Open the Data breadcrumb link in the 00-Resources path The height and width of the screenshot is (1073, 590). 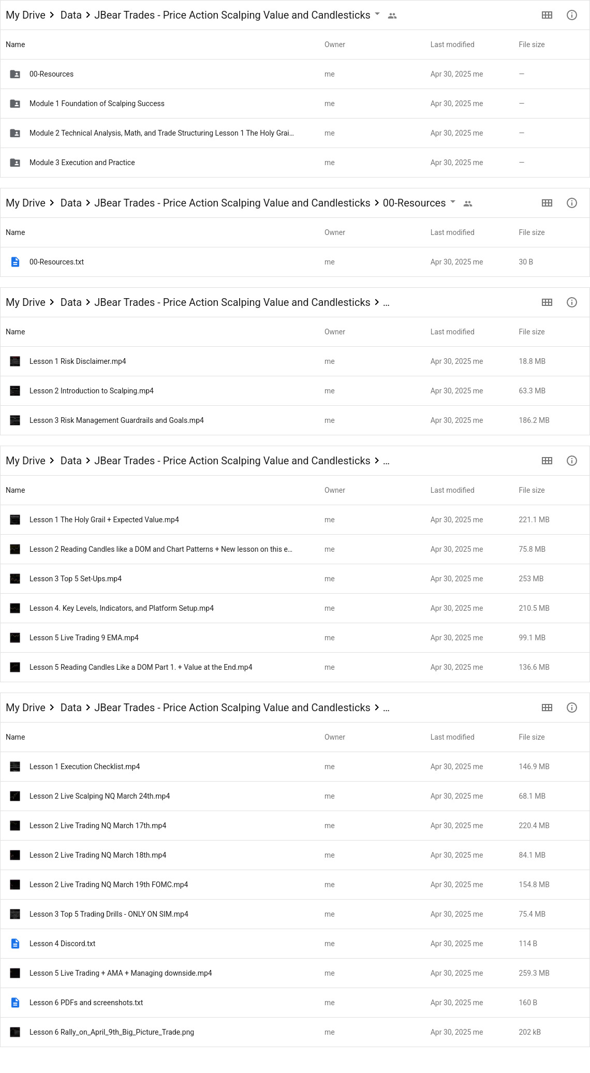pyautogui.click(x=71, y=203)
